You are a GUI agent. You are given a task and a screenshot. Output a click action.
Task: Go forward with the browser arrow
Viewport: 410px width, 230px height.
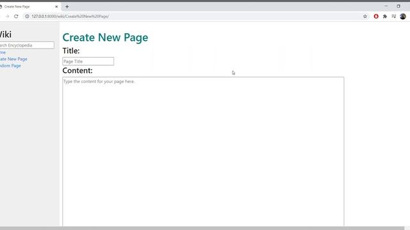pos(7,17)
